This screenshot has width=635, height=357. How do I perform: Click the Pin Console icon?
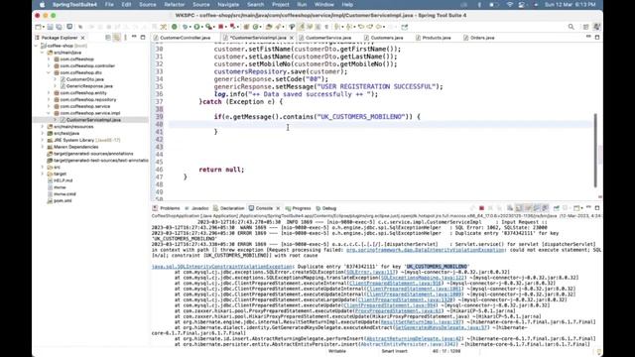[x=557, y=208]
